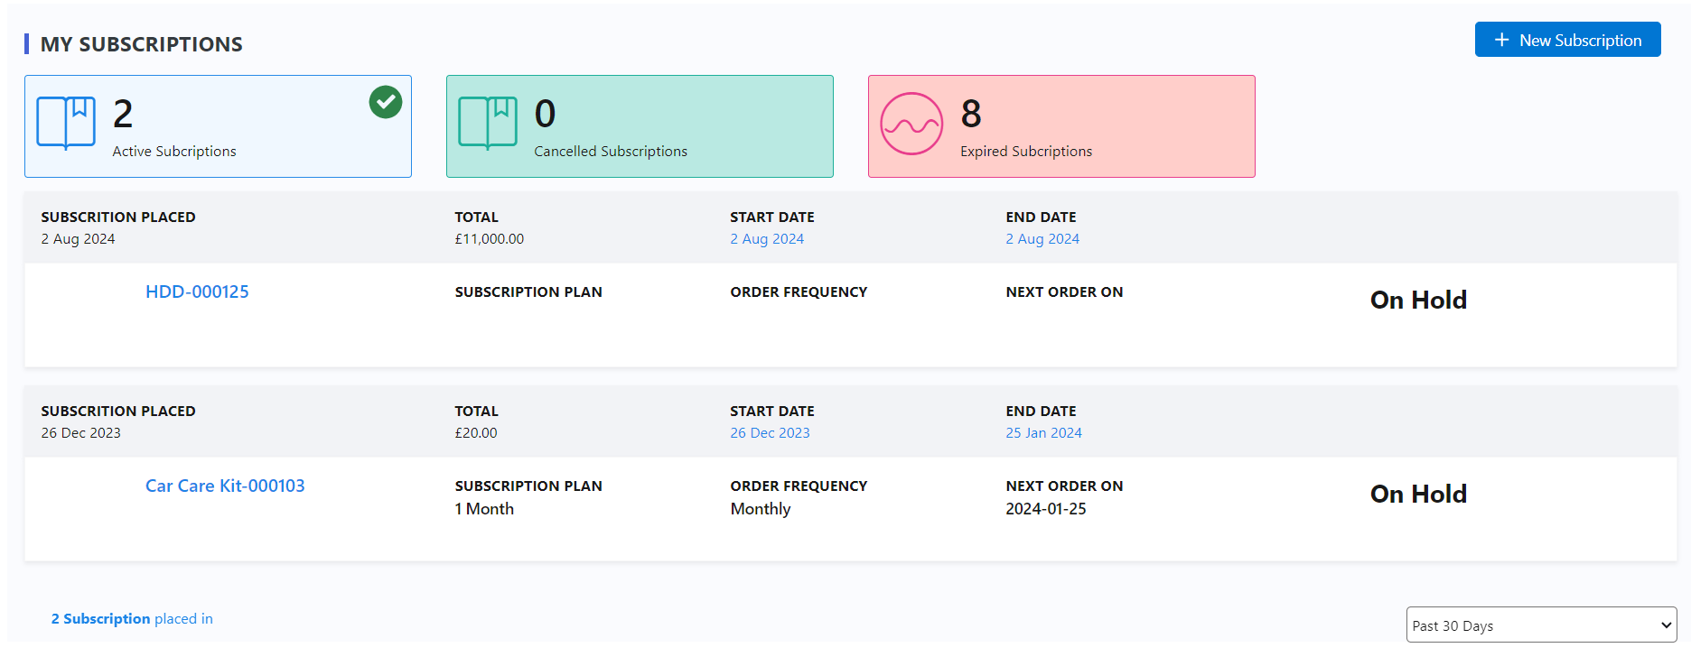
Task: Click the 2 Subscription placed in text
Action: (x=132, y=619)
